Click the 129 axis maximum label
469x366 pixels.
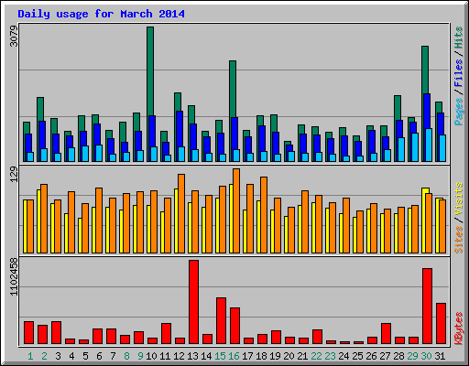(x=14, y=175)
